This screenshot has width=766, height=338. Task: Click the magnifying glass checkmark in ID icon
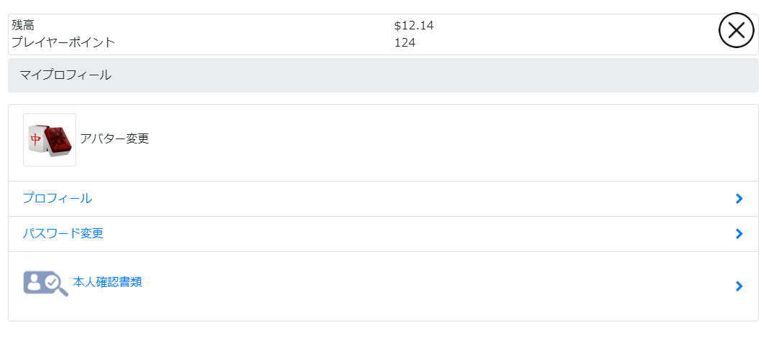point(56,284)
